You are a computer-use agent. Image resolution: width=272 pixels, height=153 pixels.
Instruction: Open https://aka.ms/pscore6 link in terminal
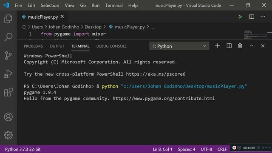156,74
